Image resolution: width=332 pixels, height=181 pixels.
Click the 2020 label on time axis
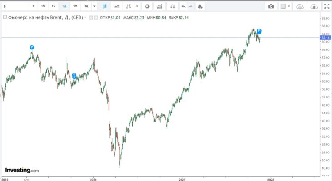point(93,180)
